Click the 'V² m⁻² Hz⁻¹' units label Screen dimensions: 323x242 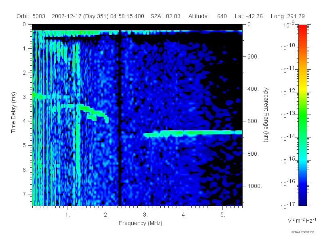coord(302,220)
